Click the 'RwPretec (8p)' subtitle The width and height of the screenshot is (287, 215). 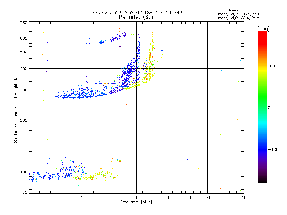[136, 17]
